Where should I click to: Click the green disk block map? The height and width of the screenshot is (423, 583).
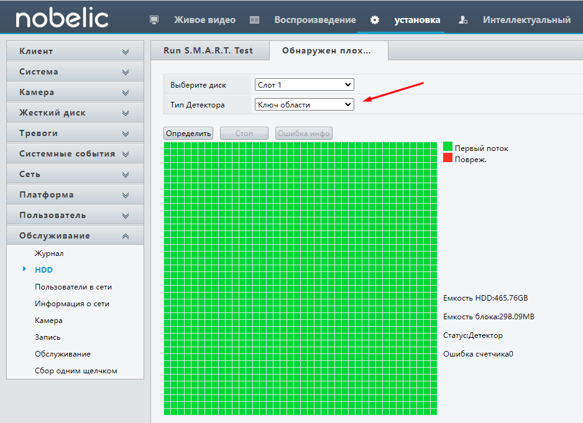pos(300,278)
